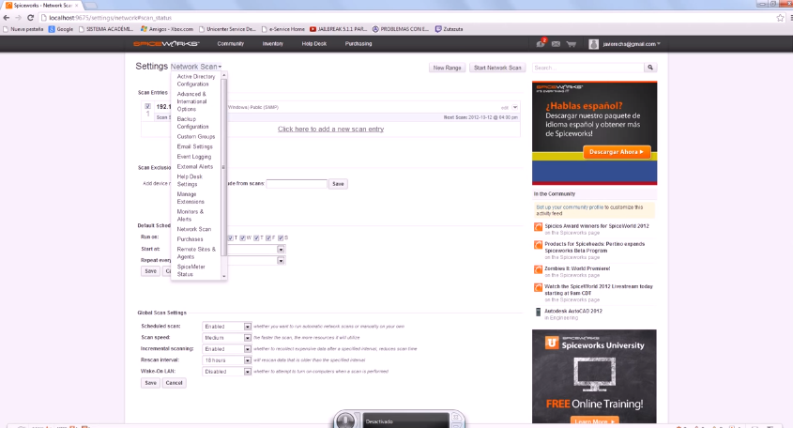Open the Settings Network Scan dropdown
Image resolution: width=793 pixels, height=428 pixels.
click(x=196, y=67)
